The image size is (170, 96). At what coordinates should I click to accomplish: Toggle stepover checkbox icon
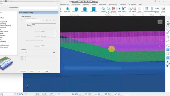[x=22, y=59]
